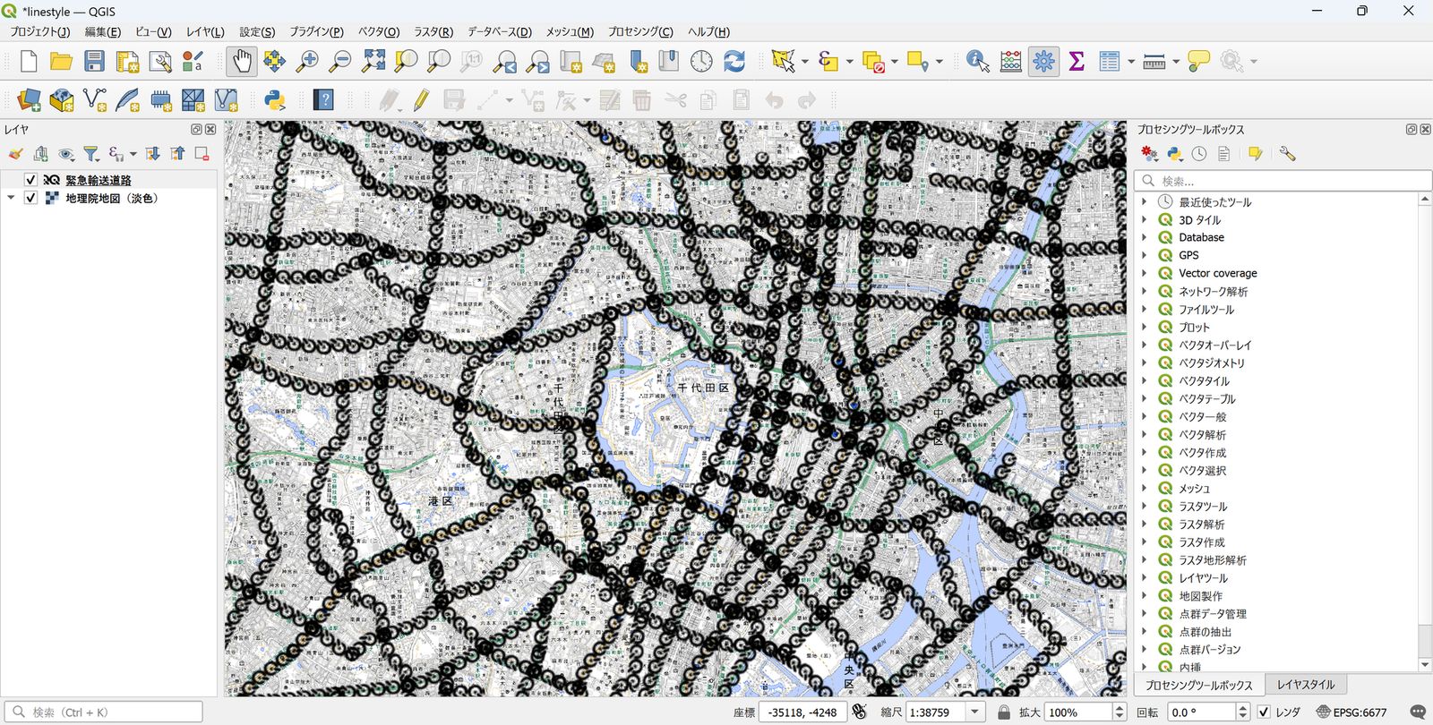This screenshot has width=1433, height=725.
Task: Open the プロジェクト menu
Action: 40,31
